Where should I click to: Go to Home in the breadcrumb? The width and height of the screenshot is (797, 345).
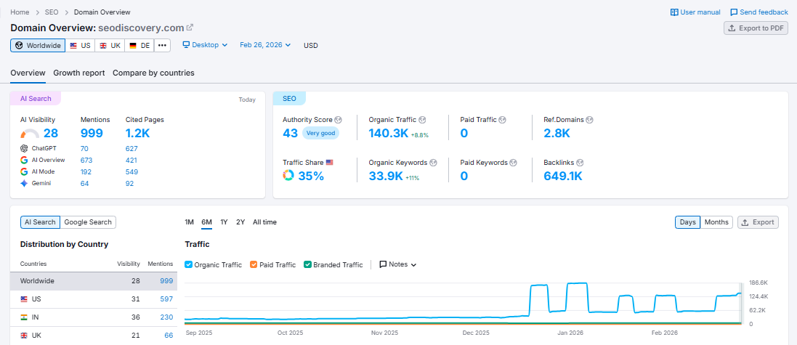pyautogui.click(x=20, y=12)
